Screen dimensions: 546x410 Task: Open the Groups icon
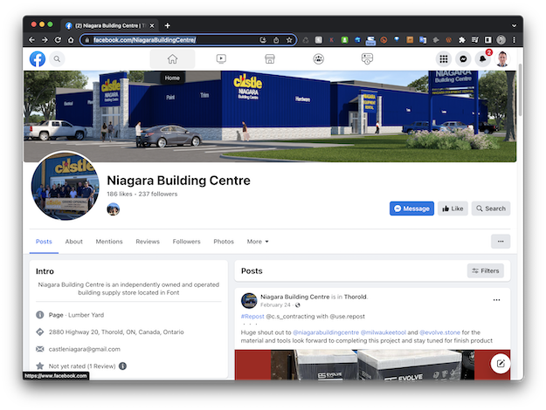pos(318,58)
